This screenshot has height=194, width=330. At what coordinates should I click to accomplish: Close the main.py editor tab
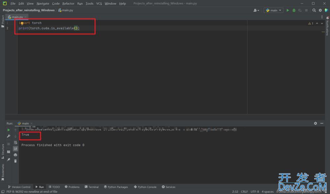[x=26, y=17]
